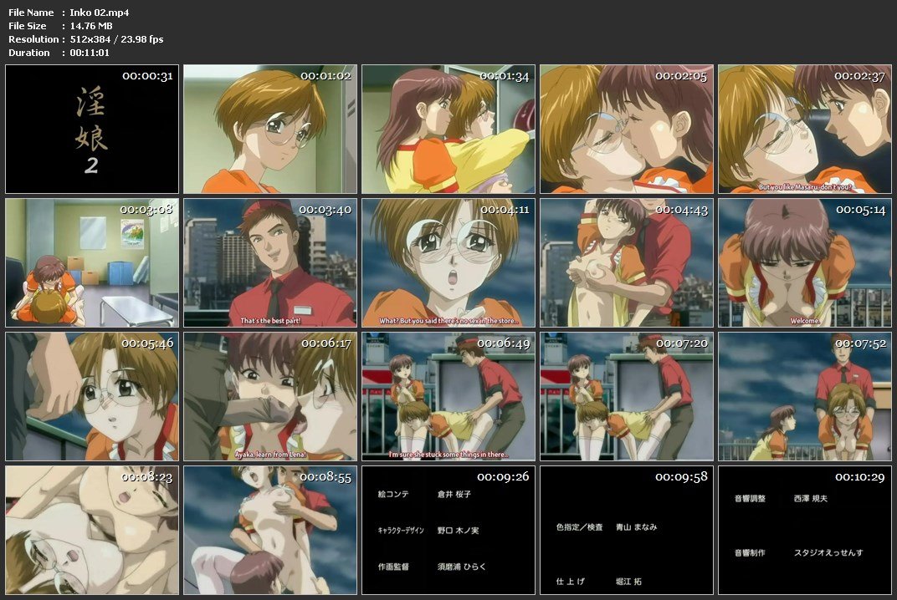The height and width of the screenshot is (600, 897).
Task: Open the credits thumbnail at 00:09:58
Action: coord(627,531)
